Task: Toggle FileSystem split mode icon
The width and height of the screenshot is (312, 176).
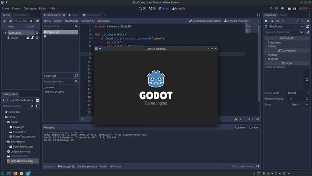Action: pyautogui.click(x=37, y=100)
